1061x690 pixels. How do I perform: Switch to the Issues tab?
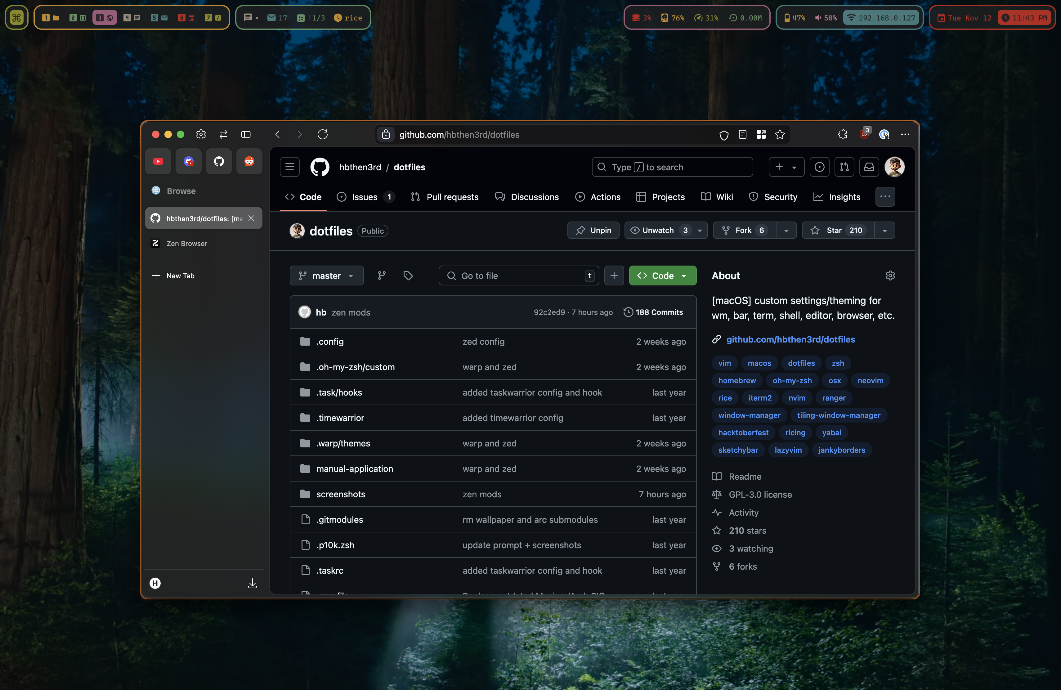click(365, 197)
